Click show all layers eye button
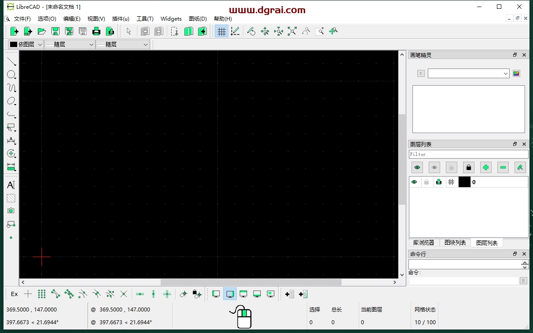This screenshot has height=333, width=533. pyautogui.click(x=417, y=167)
